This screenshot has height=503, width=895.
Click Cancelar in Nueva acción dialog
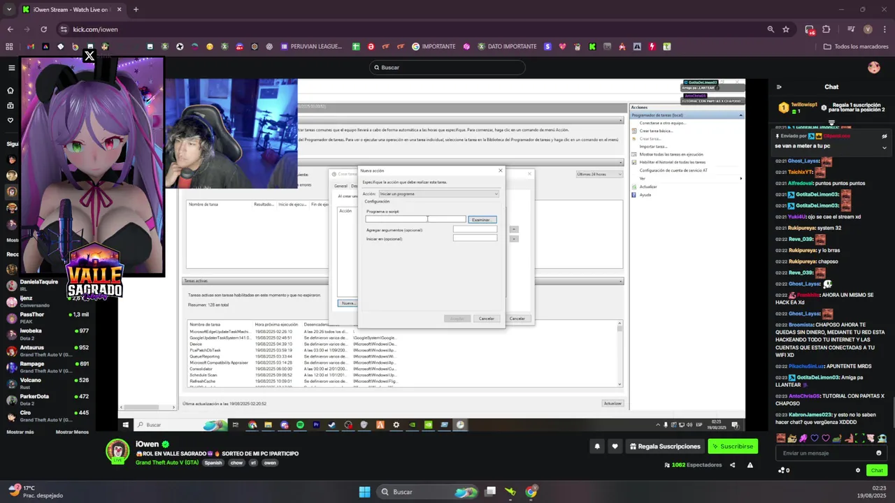pos(486,319)
